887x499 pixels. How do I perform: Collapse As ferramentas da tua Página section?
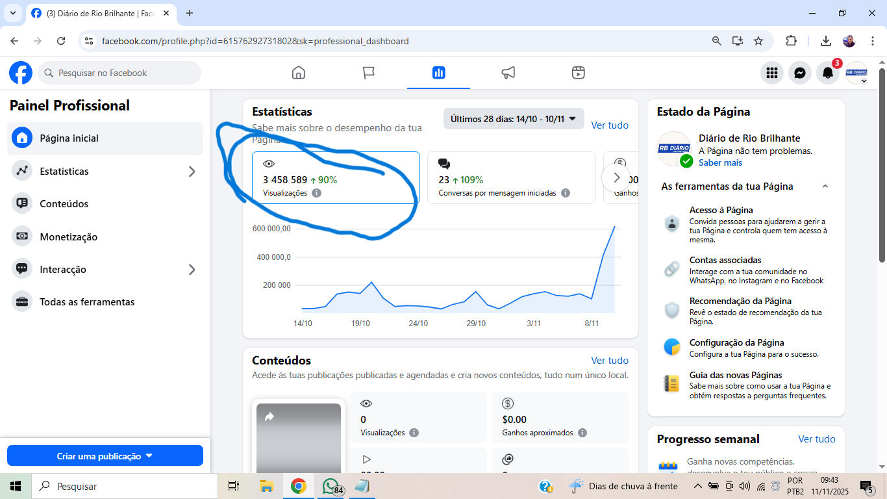(825, 186)
